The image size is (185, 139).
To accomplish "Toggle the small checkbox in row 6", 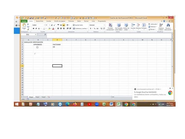I will 35,54.
